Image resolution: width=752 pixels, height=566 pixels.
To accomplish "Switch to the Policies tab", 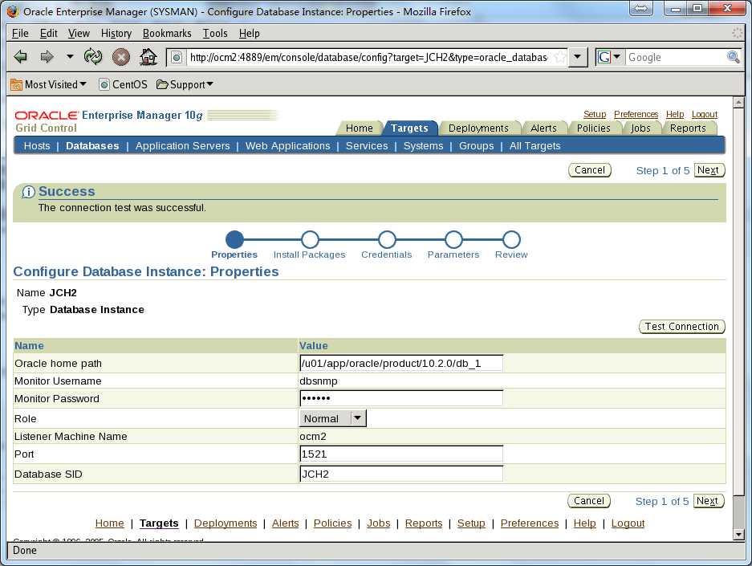I will tap(594, 128).
